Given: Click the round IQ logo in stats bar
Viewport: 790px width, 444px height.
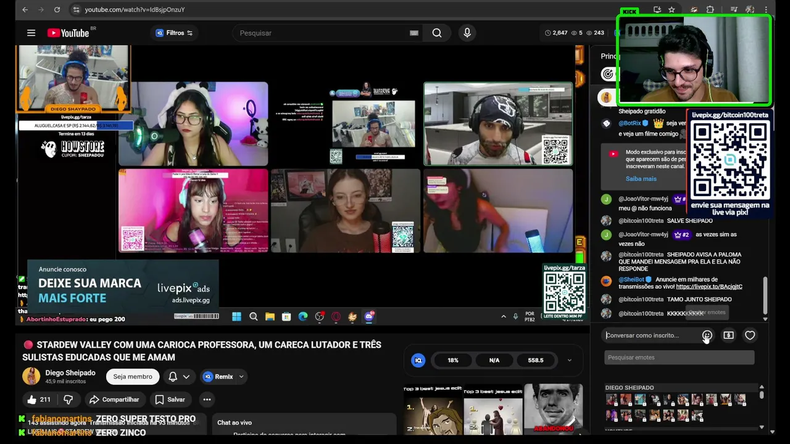Looking at the screenshot, I should click(418, 360).
